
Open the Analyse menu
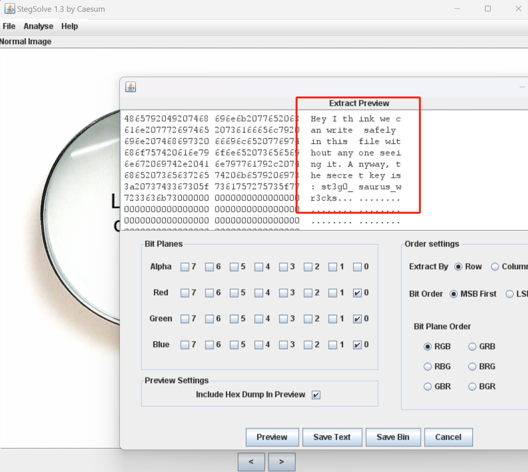click(x=38, y=26)
